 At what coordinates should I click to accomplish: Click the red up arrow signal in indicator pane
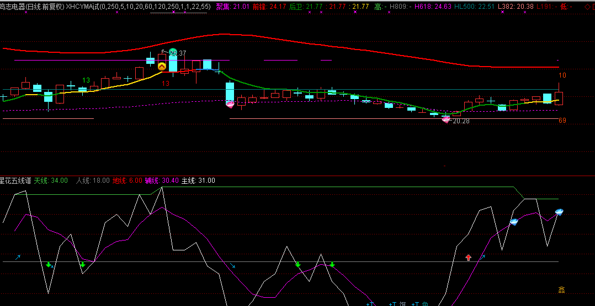click(469, 258)
